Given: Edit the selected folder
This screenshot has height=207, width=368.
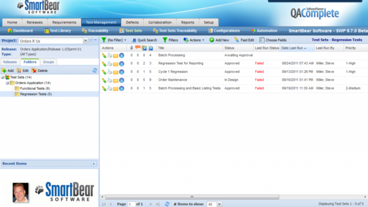Looking at the screenshot, I should tap(22, 71).
